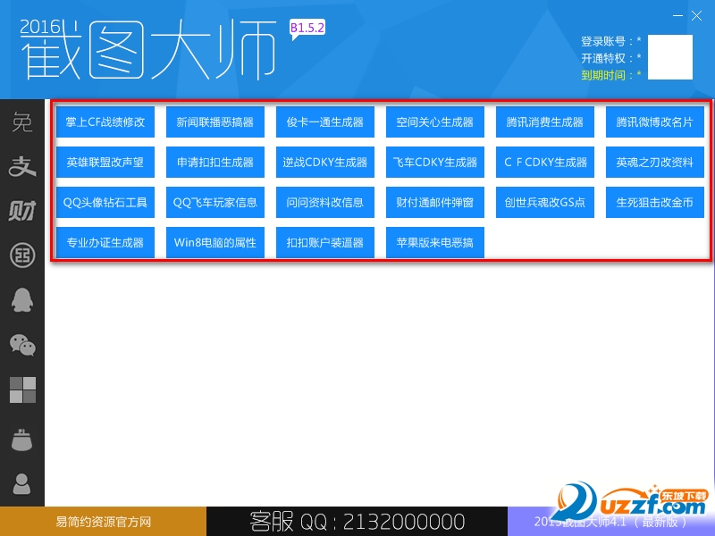This screenshot has height=536, width=715.
Task: Open 生死狙击改金币
Action: click(655, 202)
